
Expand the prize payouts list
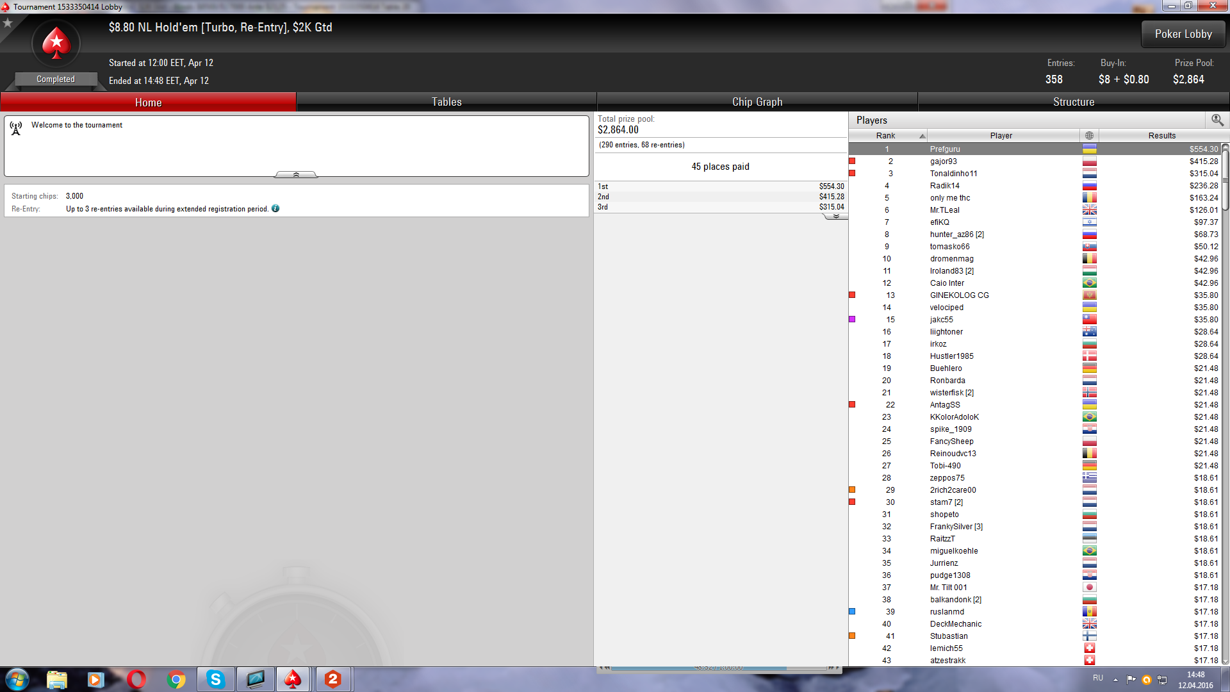pos(836,217)
